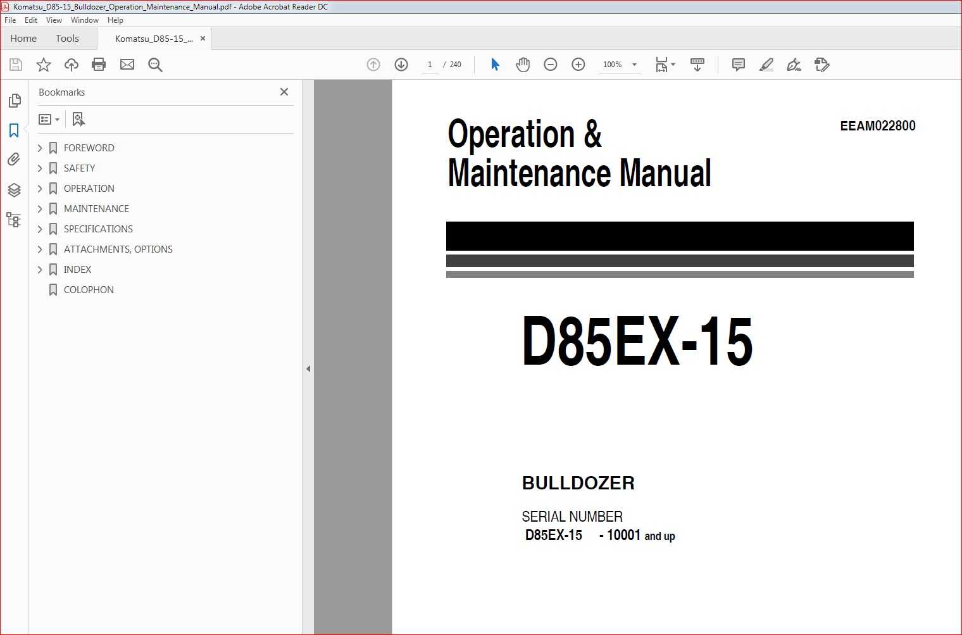Expand the MAINTENANCE bookmark
This screenshot has height=635, width=962.
tap(40, 209)
